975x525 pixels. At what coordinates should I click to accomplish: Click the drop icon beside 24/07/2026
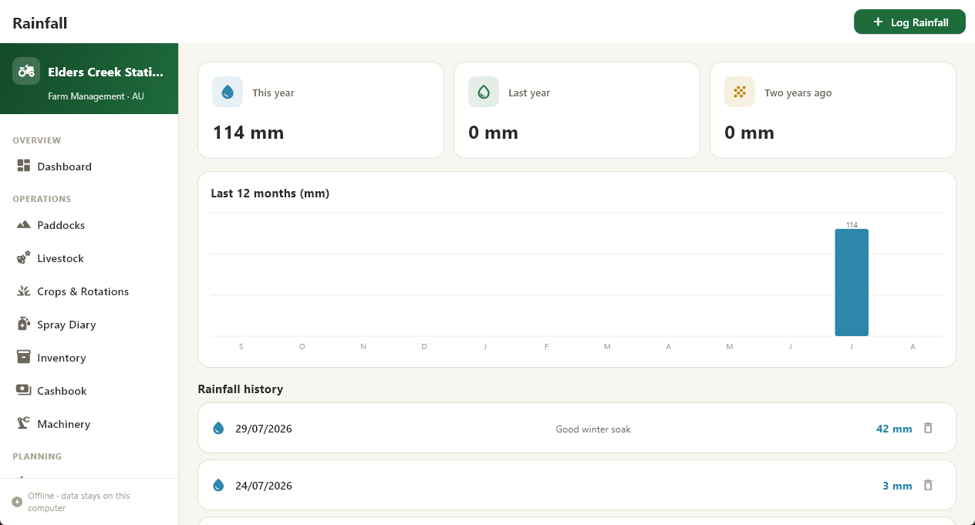pyautogui.click(x=218, y=485)
